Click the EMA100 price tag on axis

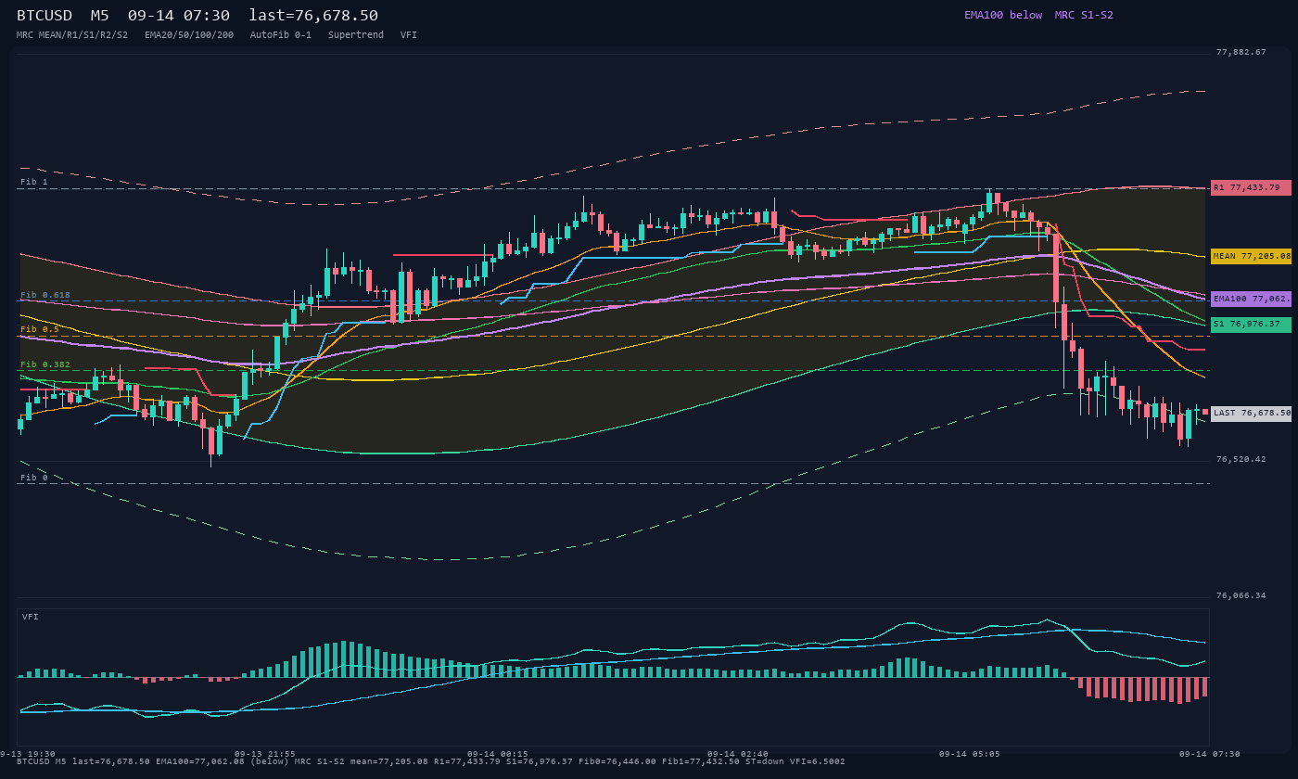point(1251,300)
